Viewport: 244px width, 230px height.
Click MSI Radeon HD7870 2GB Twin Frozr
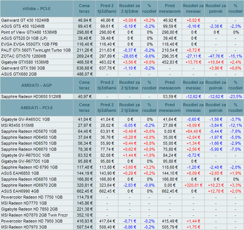click(x=34, y=215)
